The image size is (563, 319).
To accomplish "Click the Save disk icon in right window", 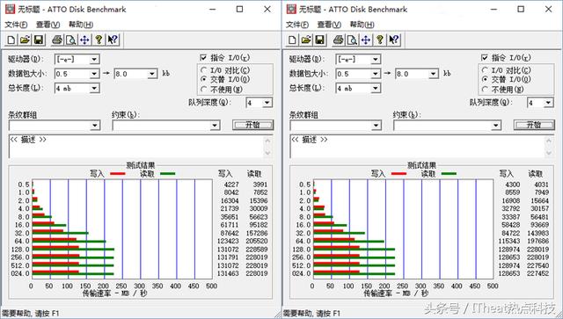I will coord(319,40).
